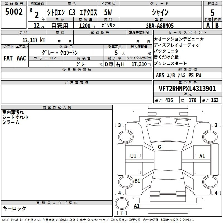Screen dimensions: 223x223
Task: Click the inspector note シートすれ小
Action: pyautogui.click(x=15, y=117)
